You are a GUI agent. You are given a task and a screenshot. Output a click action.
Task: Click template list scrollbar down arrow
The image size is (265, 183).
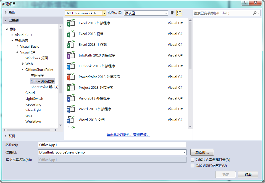tap(190, 127)
